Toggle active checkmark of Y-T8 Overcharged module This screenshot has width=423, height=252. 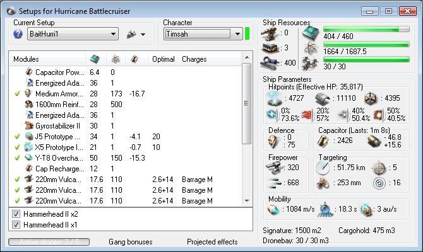(17, 158)
